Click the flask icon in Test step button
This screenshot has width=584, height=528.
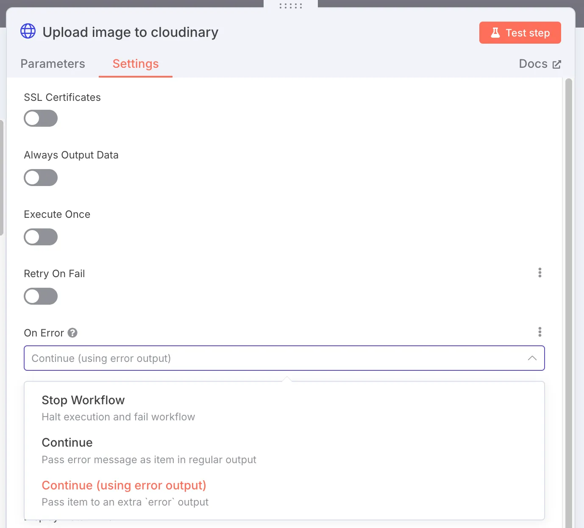[495, 32]
